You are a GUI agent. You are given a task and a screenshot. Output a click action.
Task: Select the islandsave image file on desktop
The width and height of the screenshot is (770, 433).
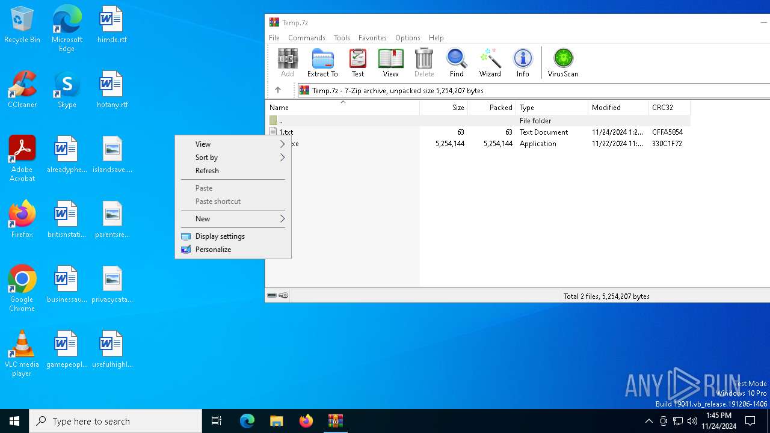tap(112, 154)
